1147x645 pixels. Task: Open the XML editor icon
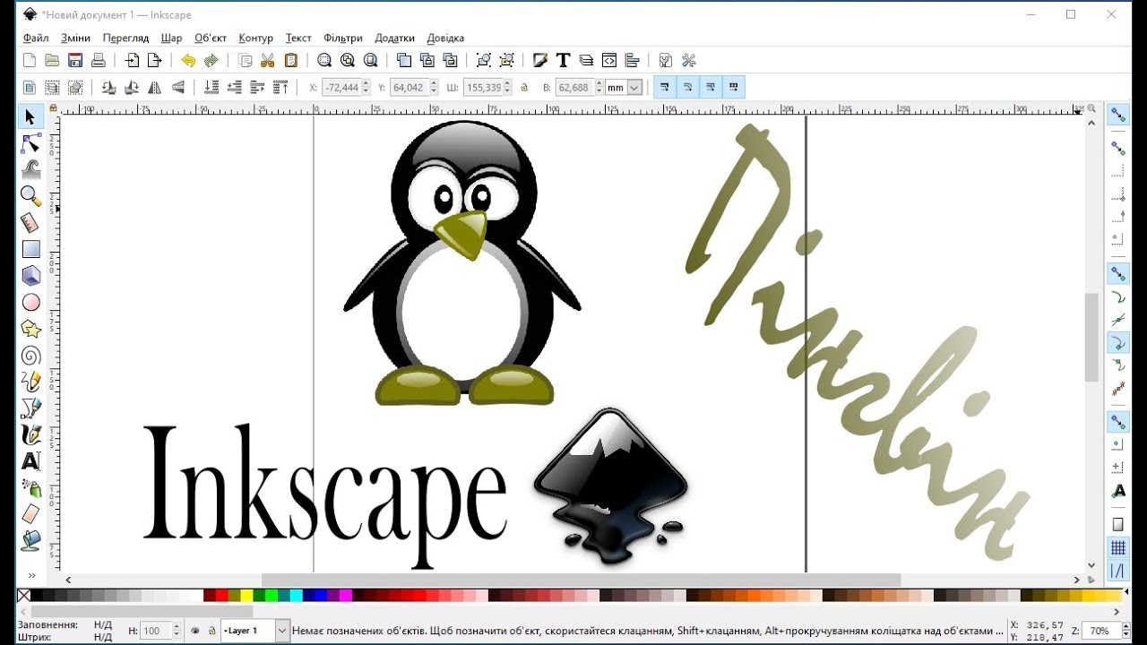tap(609, 60)
